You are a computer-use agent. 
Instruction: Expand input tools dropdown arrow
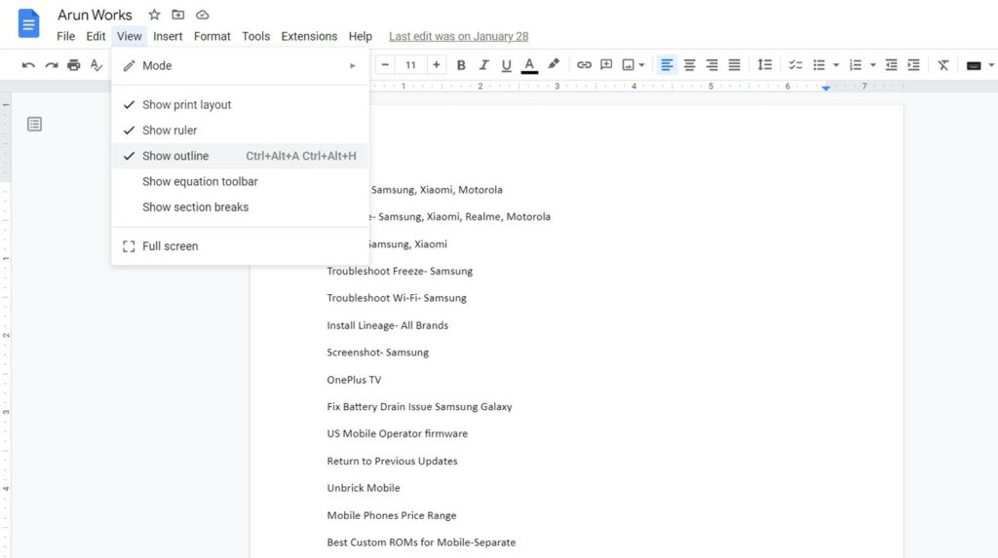(991, 65)
